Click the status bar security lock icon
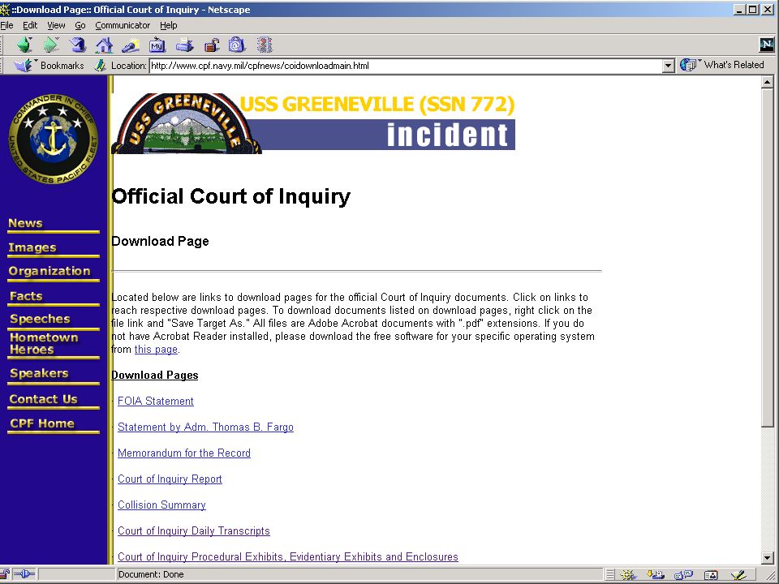Image resolution: width=779 pixels, height=584 pixels. [4, 574]
